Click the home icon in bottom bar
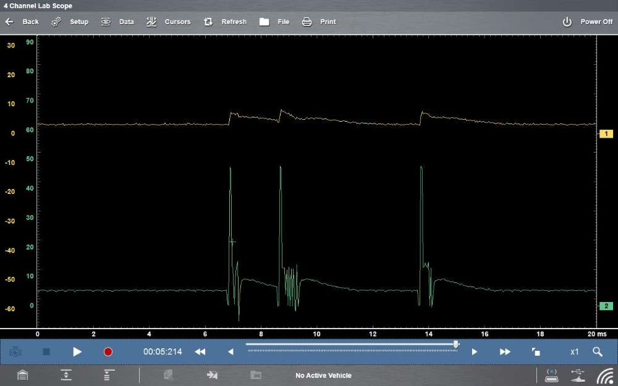Viewport: 618px width, 386px height. tap(23, 375)
